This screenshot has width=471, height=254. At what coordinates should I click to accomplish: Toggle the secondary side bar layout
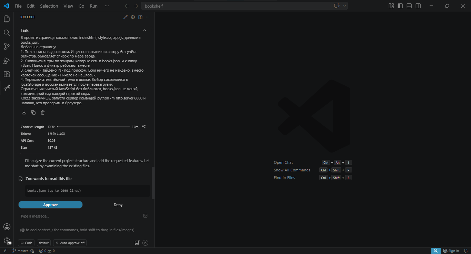click(x=418, y=6)
